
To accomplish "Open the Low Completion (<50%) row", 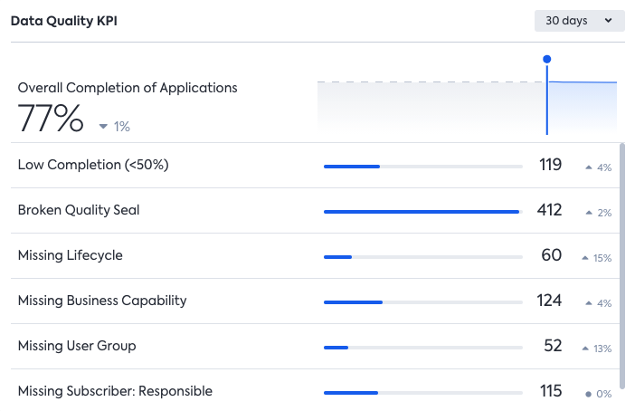I will click(93, 165).
